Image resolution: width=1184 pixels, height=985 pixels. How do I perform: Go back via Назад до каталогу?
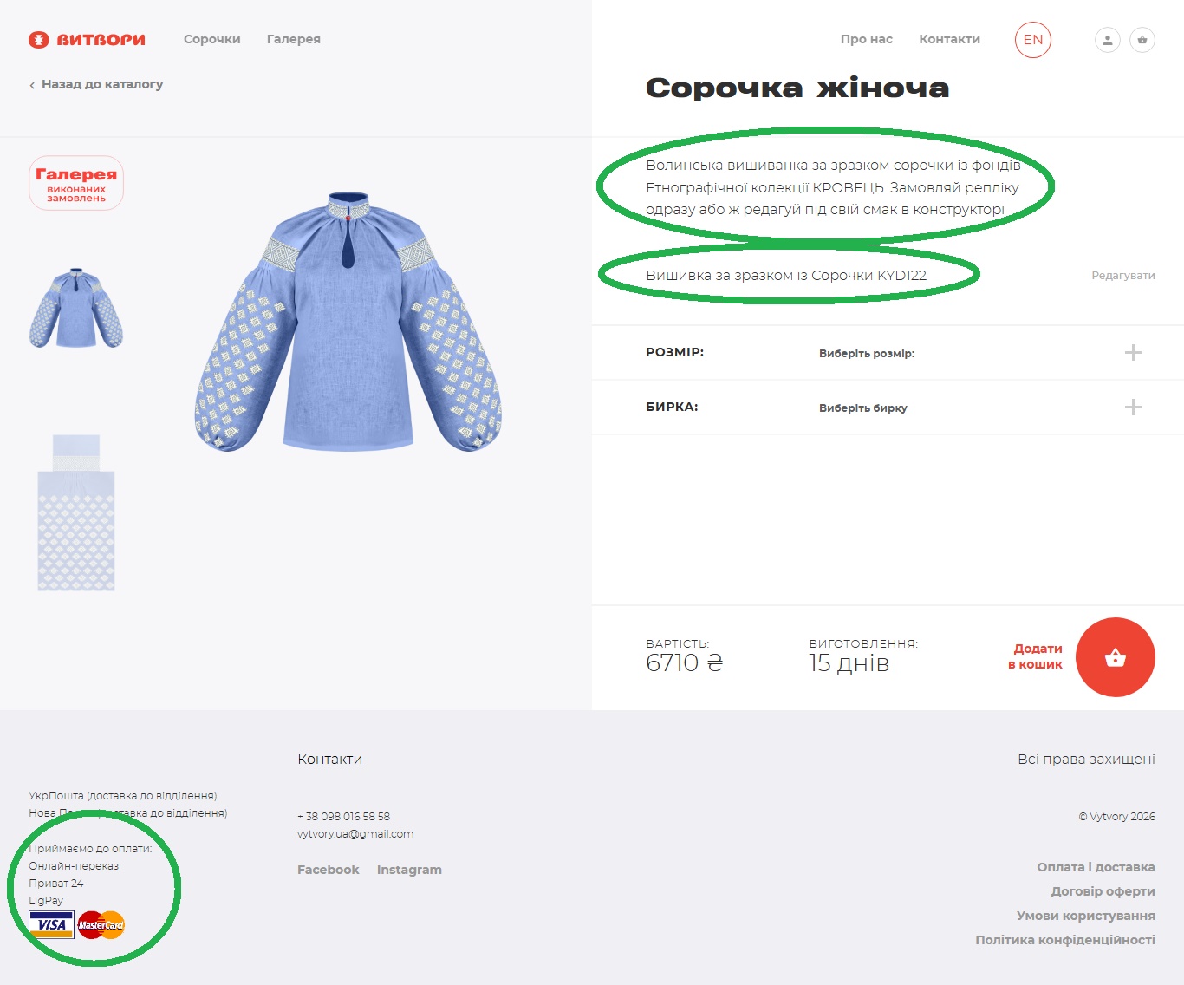96,84
